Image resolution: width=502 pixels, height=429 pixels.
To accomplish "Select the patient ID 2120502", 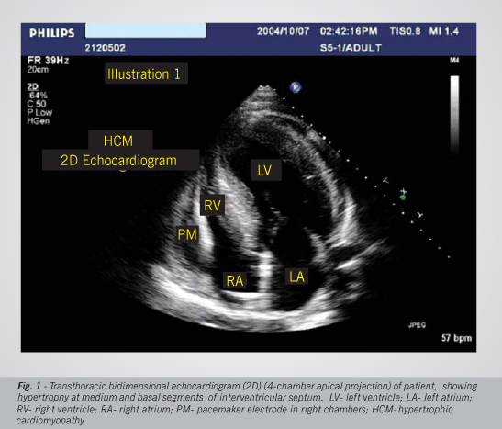I will [105, 48].
